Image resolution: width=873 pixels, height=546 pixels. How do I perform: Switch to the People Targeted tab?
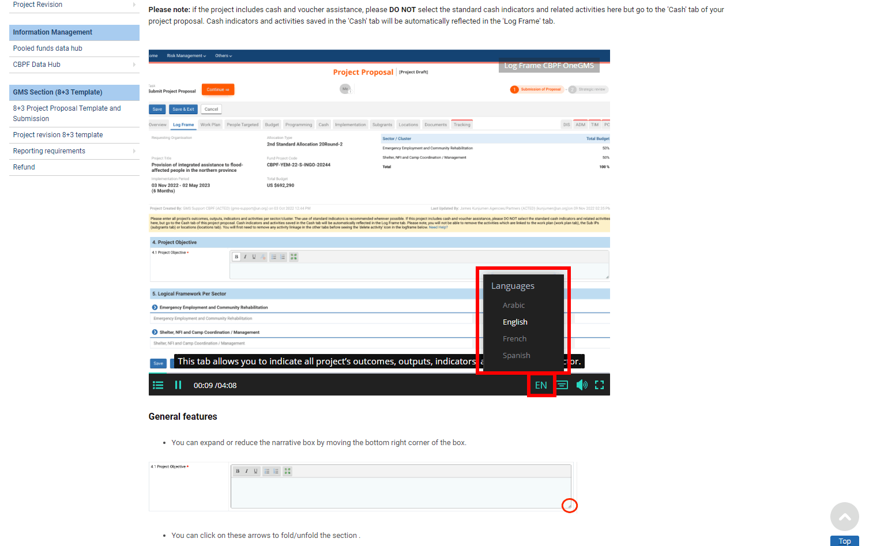243,125
